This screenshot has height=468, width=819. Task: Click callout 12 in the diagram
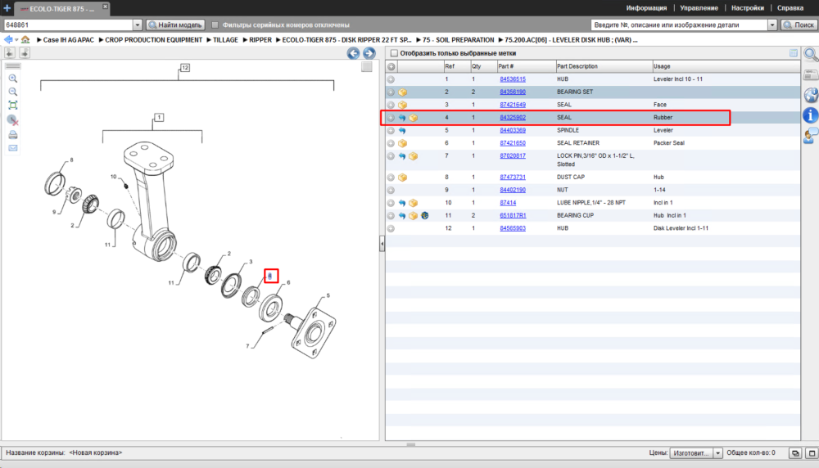coord(185,68)
